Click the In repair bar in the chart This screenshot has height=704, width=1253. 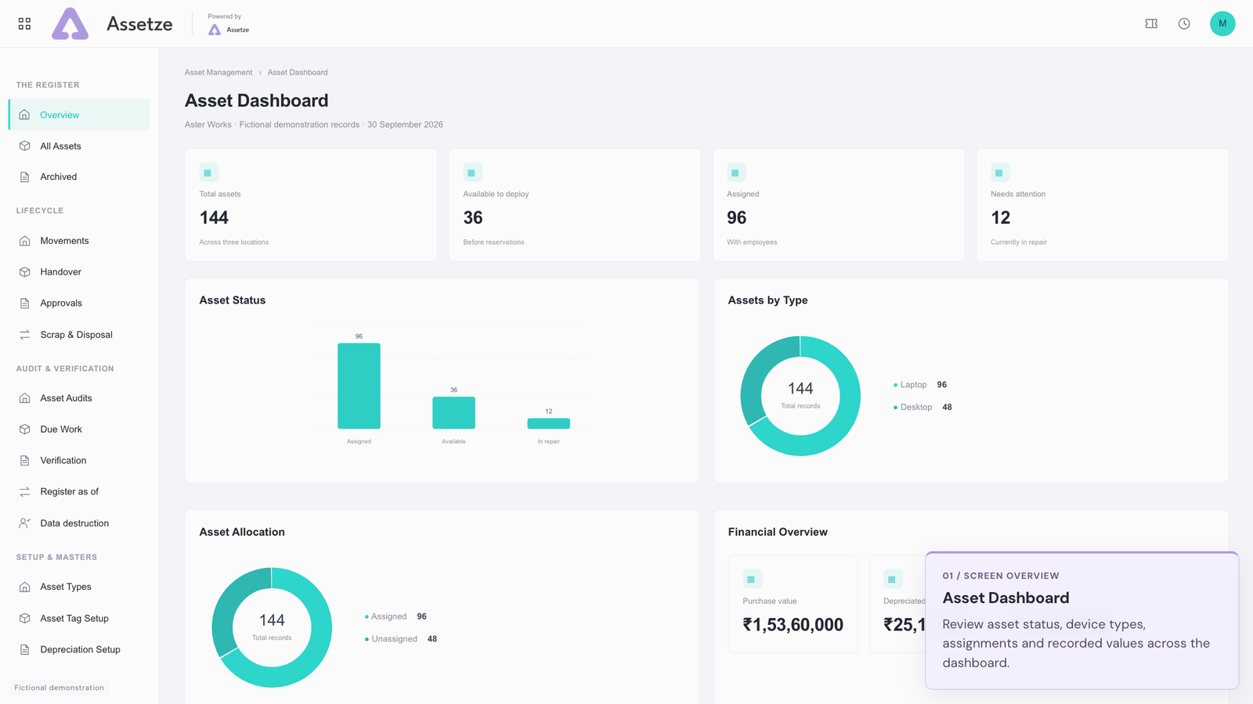[x=548, y=423]
